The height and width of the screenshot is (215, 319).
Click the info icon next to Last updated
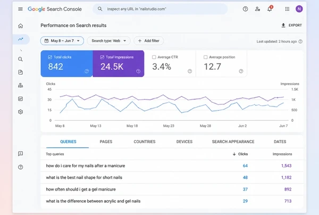tap(300, 42)
